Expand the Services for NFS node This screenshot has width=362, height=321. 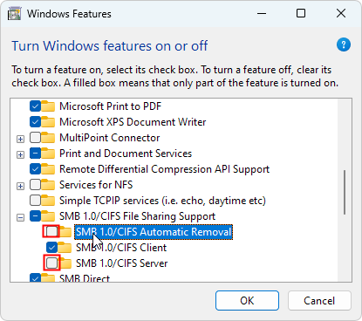tap(20, 187)
